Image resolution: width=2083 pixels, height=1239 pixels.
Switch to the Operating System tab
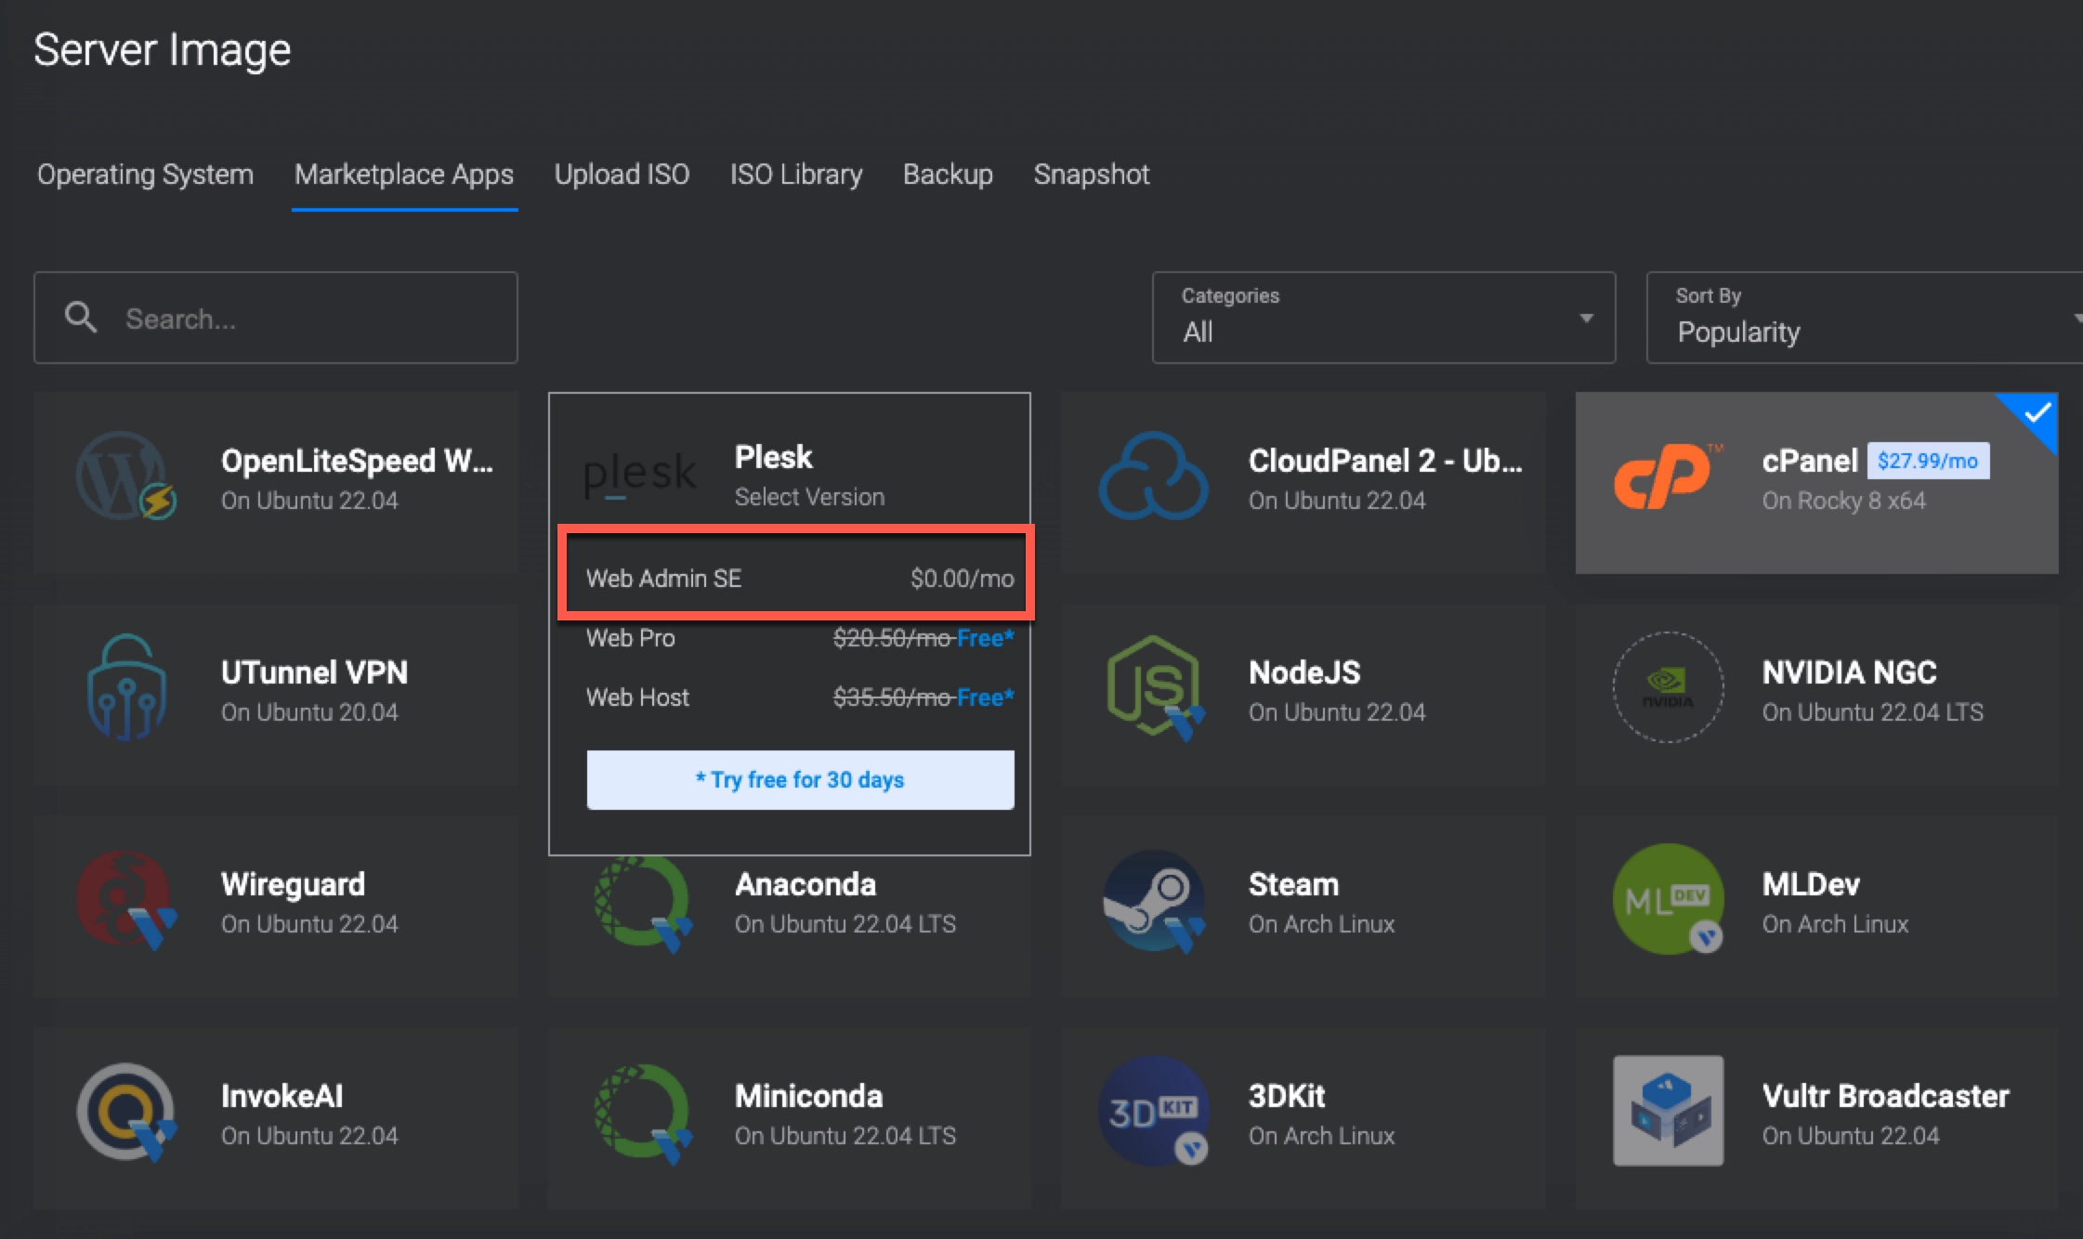pos(145,175)
